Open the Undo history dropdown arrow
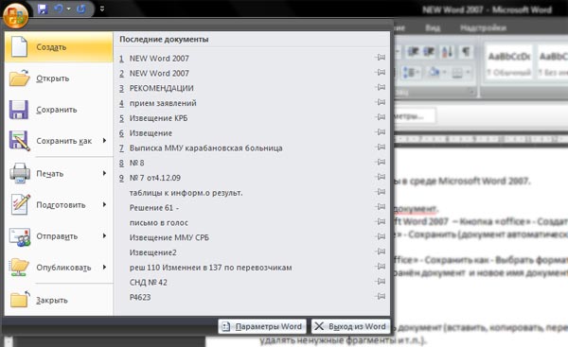Image resolution: width=568 pixels, height=347 pixels. click(68, 9)
